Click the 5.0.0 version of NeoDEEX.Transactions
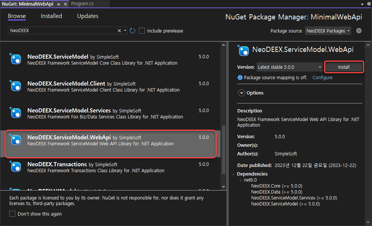Viewport: 372px width, 226px height. [204, 164]
